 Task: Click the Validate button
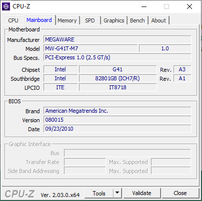142,193
